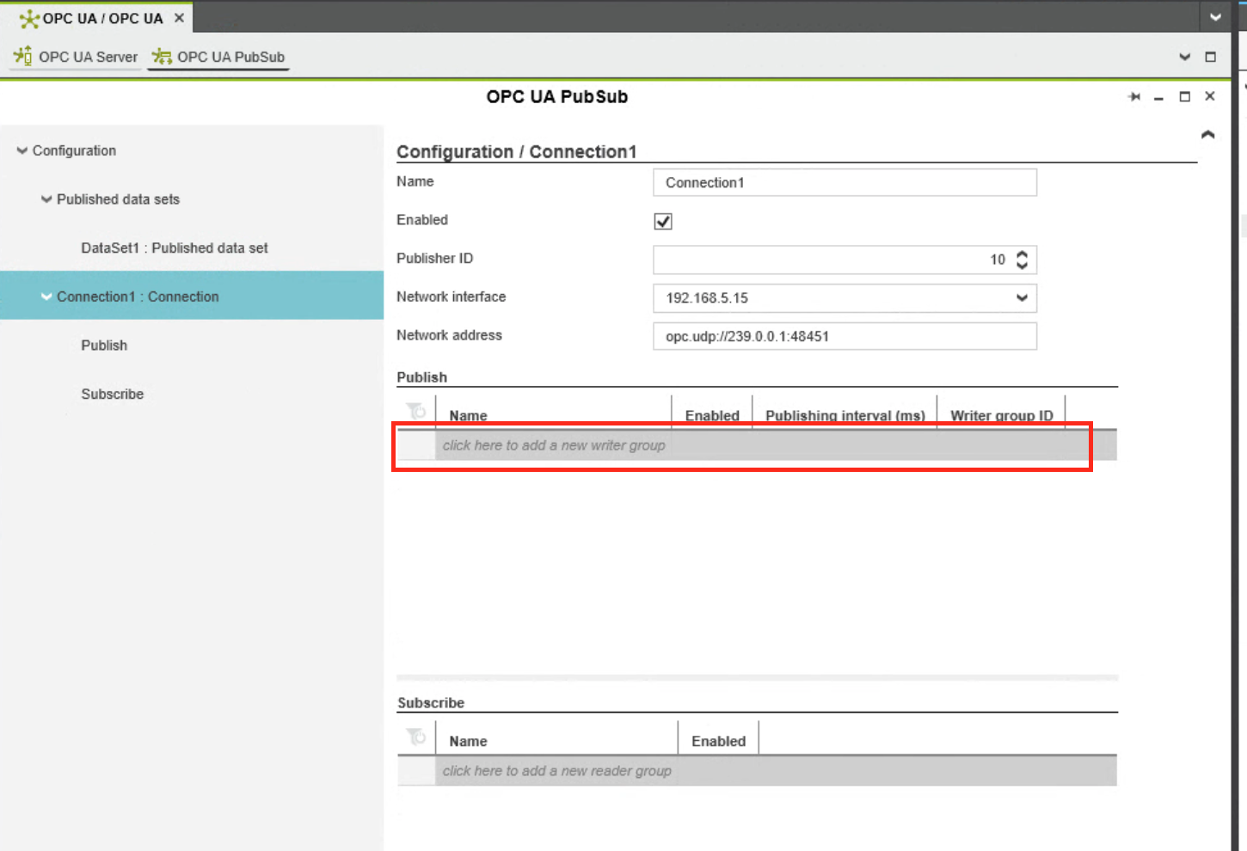This screenshot has height=851, width=1247.
Task: Minimize the OPC UA PubSub panel
Action: 1158,98
